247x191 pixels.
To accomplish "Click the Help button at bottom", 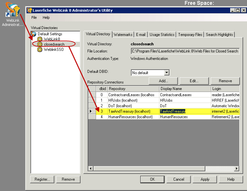I will point(231,179).
